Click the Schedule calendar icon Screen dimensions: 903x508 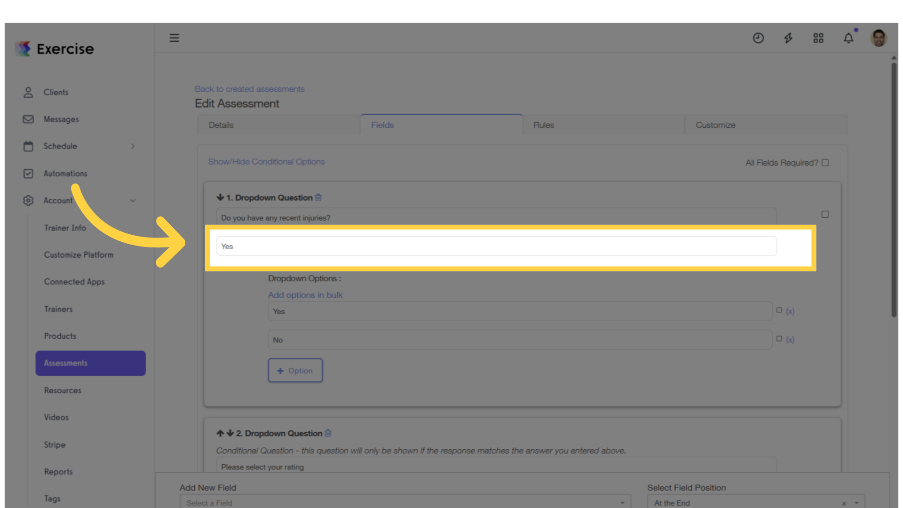28,146
